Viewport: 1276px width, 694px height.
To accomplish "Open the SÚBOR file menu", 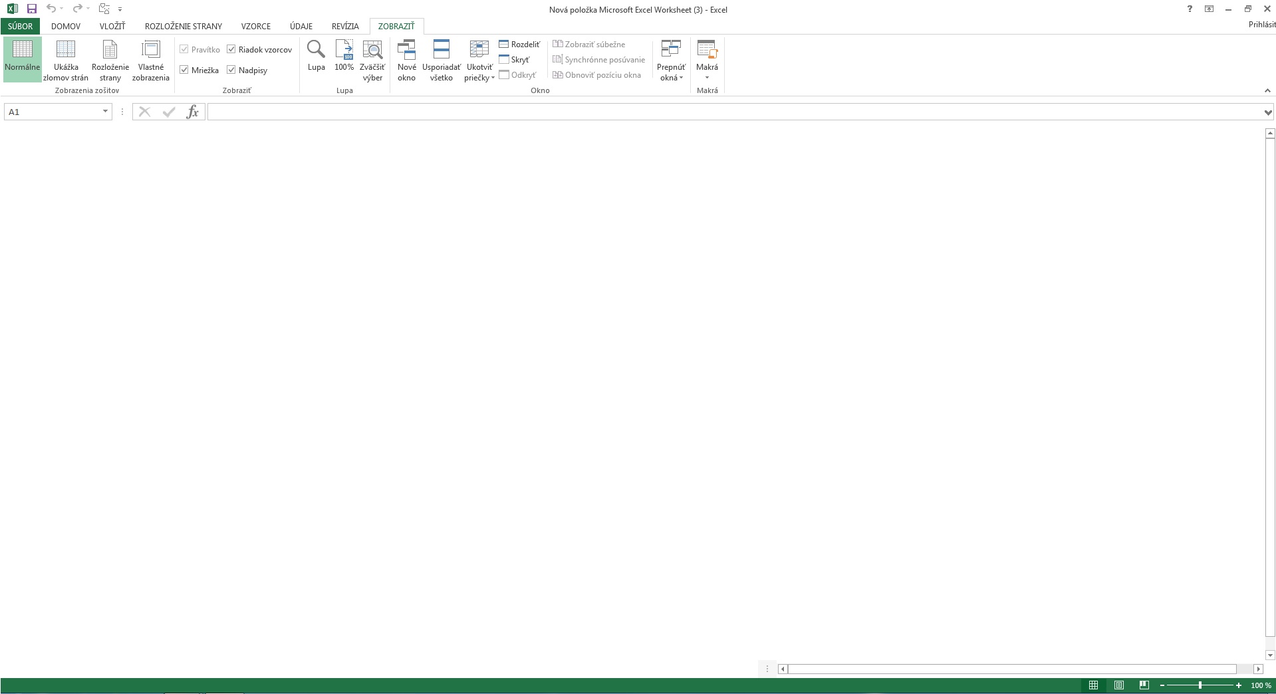I will click(x=21, y=26).
